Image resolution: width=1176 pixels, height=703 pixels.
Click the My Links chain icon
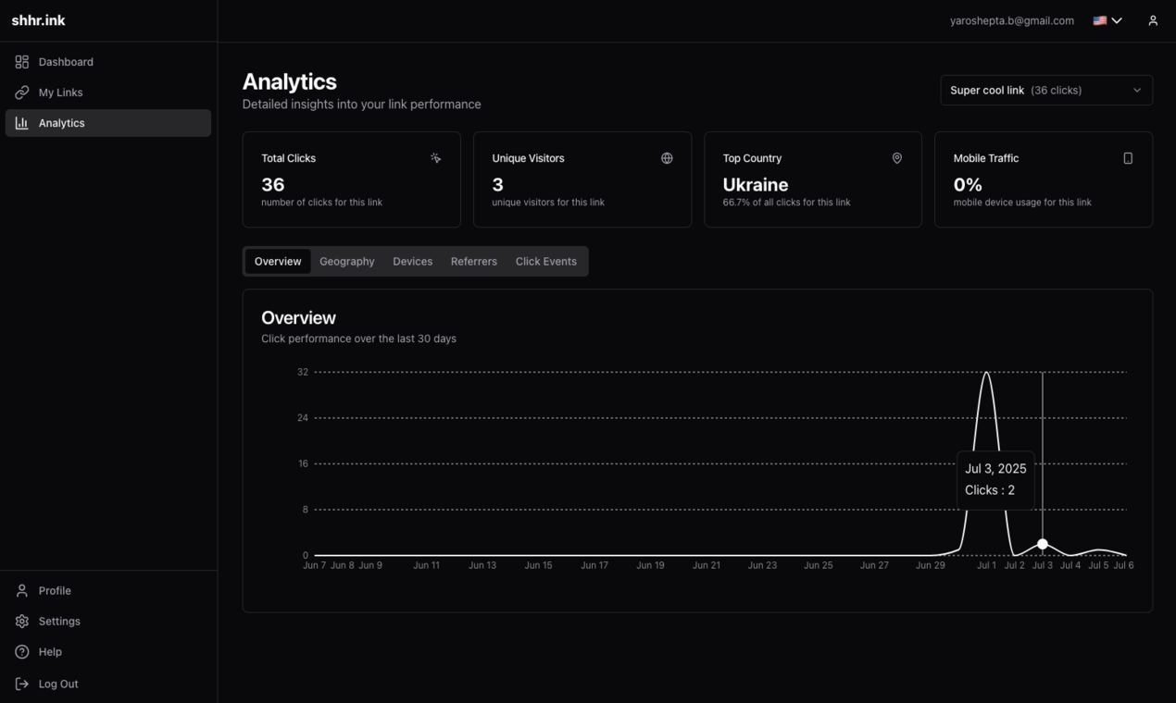coord(22,92)
